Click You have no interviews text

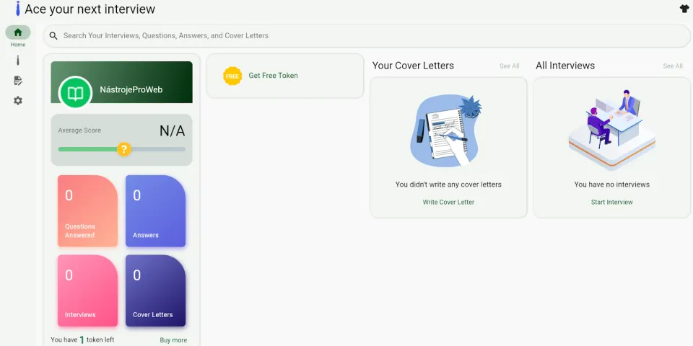(611, 185)
